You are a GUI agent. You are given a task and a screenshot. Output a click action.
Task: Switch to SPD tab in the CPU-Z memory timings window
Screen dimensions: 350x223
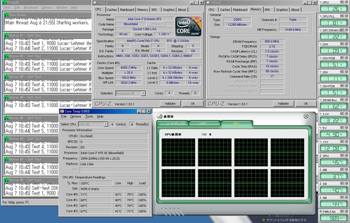[x=267, y=10]
